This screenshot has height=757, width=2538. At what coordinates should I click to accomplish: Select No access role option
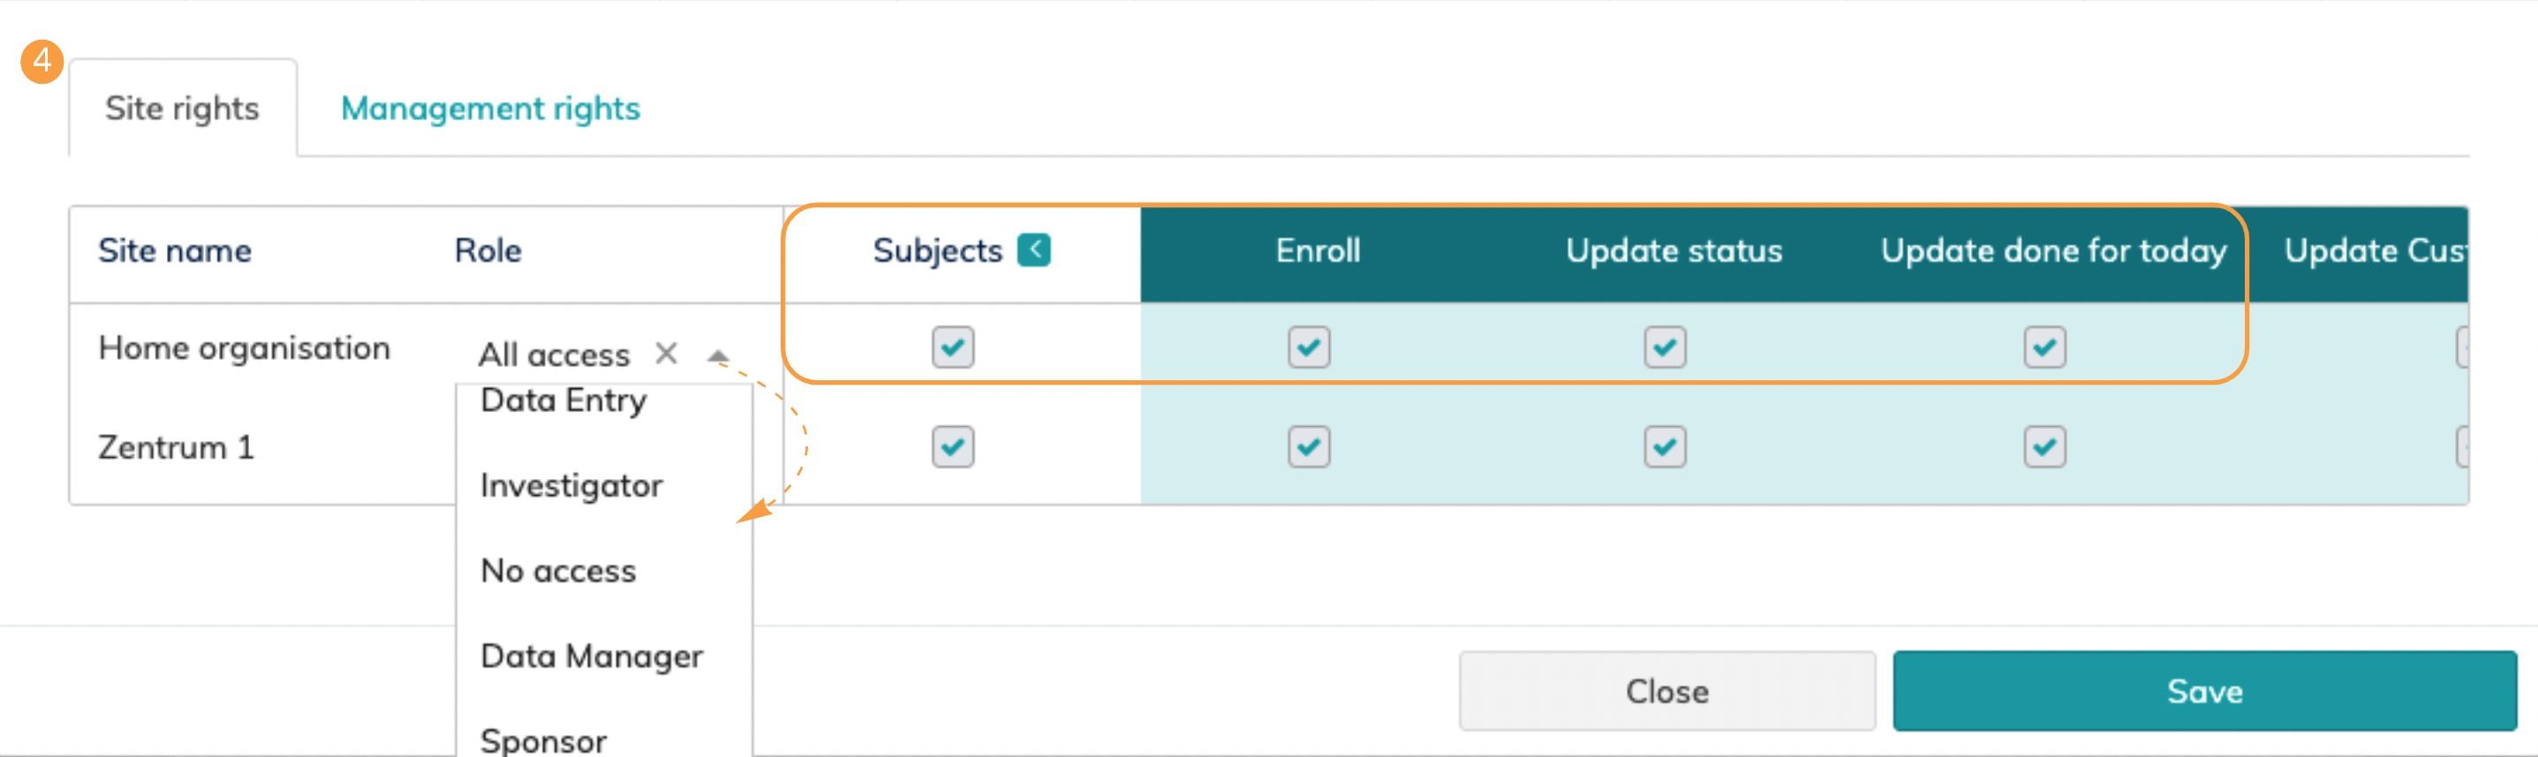(559, 571)
